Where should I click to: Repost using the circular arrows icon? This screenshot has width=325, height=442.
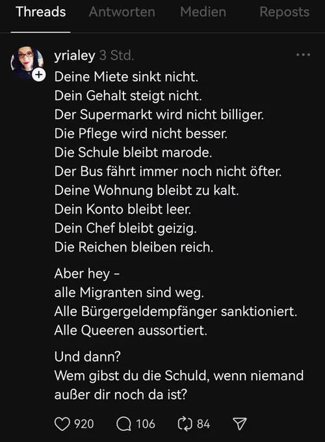click(x=185, y=424)
